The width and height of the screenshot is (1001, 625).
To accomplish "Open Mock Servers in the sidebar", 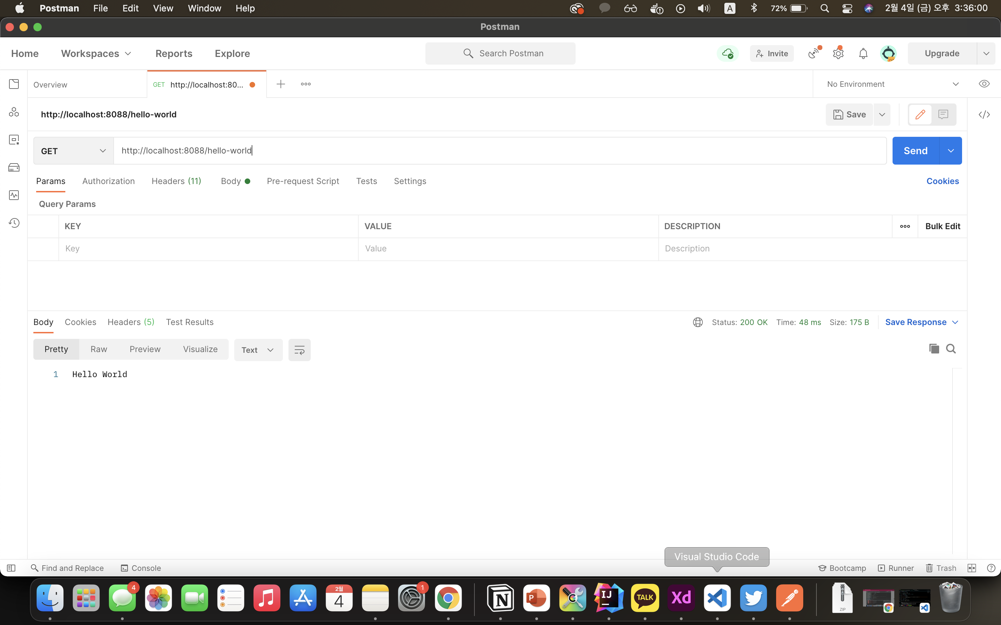I will tap(14, 167).
